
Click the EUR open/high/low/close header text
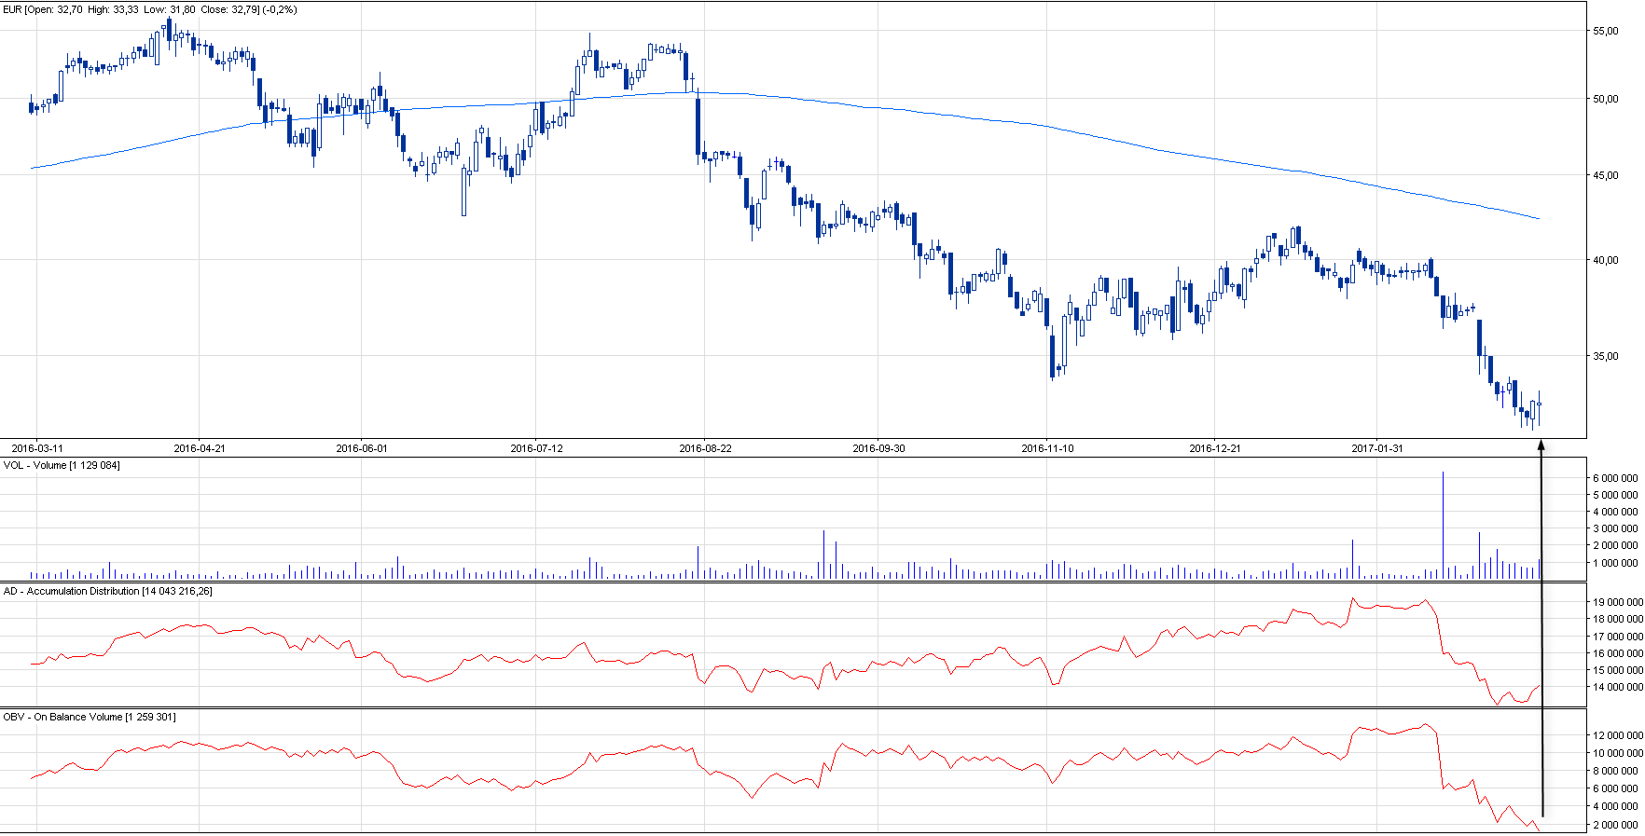click(x=150, y=9)
